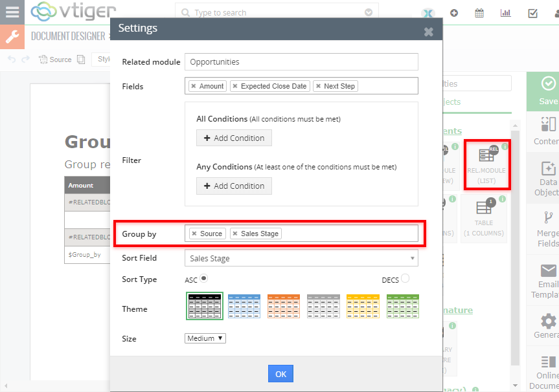Viewport: 559px width, 392px height.
Task: Remove the Next Step field tag
Action: click(x=318, y=86)
